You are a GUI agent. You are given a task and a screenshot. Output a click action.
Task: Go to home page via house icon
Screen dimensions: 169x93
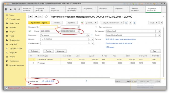coord(31,17)
